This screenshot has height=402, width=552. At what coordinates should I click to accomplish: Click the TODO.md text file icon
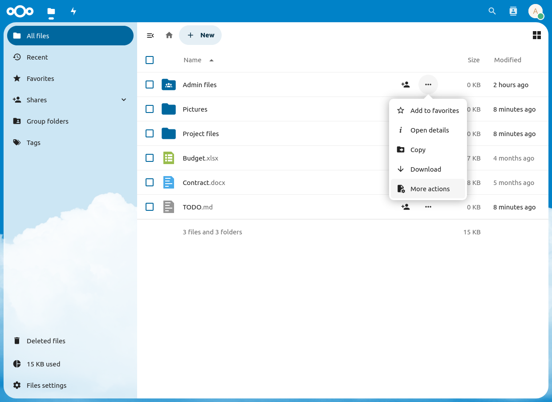[x=169, y=207]
